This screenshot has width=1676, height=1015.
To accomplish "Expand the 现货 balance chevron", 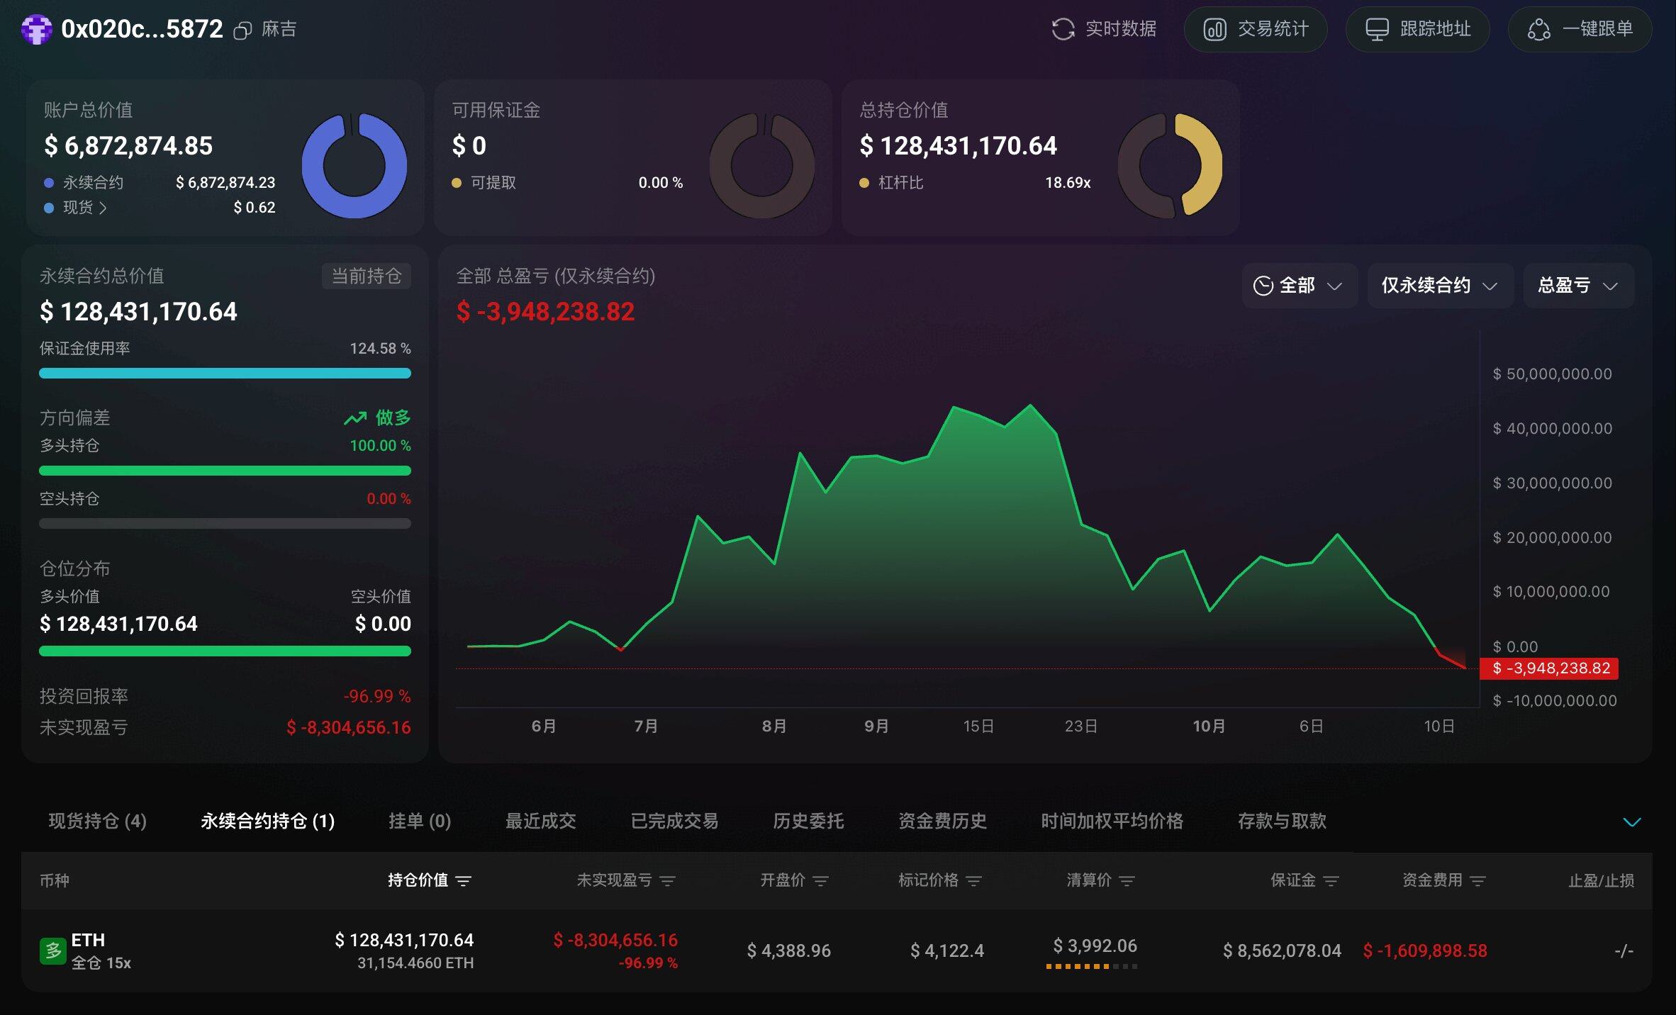I will click(x=103, y=208).
